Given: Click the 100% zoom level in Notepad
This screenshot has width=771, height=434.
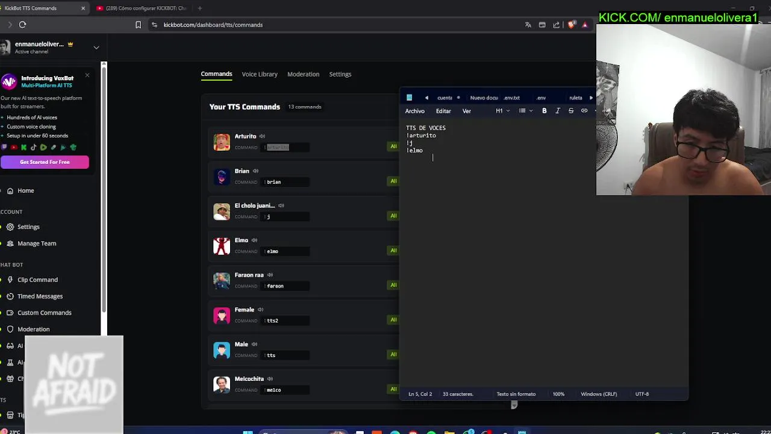Looking at the screenshot, I should pyautogui.click(x=558, y=394).
